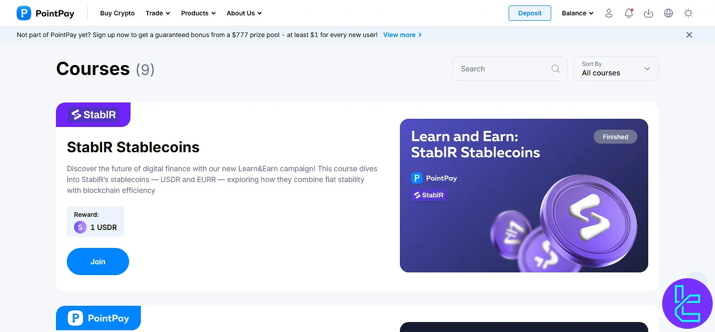Click the USDR reward coin icon
Viewport: 715px width, 332px height.
80,227
